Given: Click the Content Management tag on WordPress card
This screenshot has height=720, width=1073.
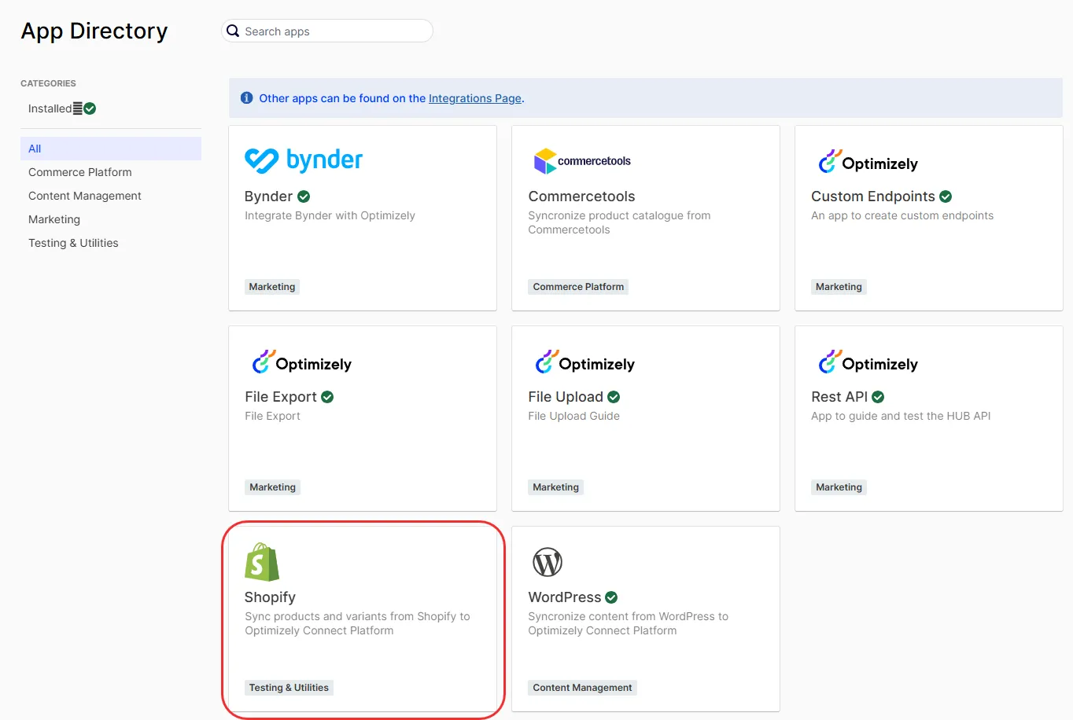Looking at the screenshot, I should tap(582, 688).
